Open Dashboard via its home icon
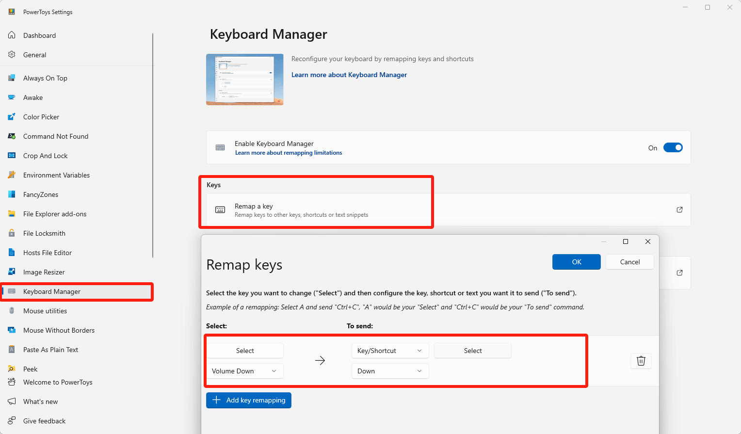Image resolution: width=741 pixels, height=434 pixels. point(12,35)
